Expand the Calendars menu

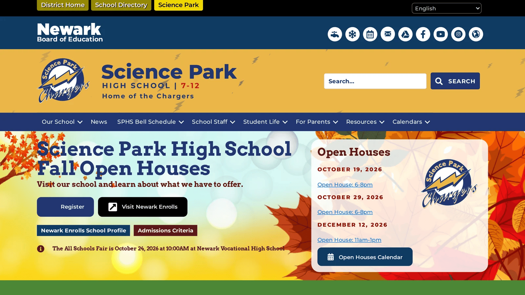(411, 122)
